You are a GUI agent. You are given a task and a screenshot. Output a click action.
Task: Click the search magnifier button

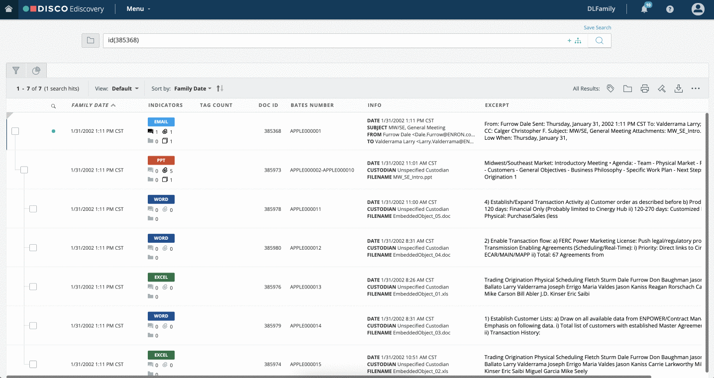click(599, 41)
